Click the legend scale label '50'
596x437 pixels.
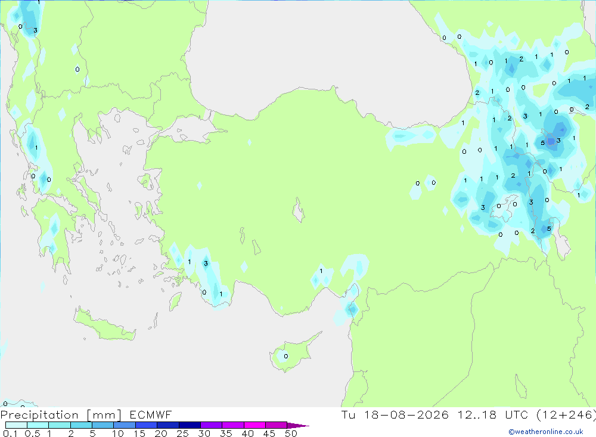(291, 433)
